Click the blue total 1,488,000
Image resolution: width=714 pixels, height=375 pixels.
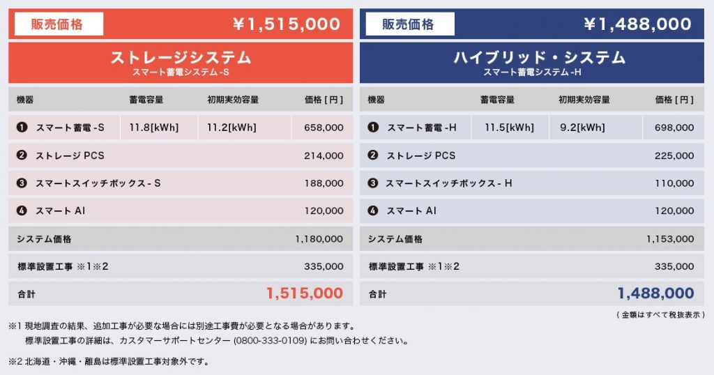(655, 293)
